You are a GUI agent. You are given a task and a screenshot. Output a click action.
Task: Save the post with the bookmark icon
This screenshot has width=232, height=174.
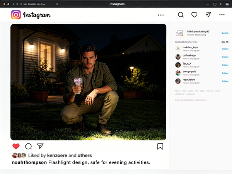click(x=160, y=146)
